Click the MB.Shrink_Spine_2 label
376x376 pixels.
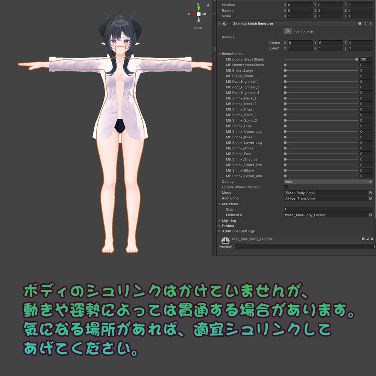click(241, 121)
